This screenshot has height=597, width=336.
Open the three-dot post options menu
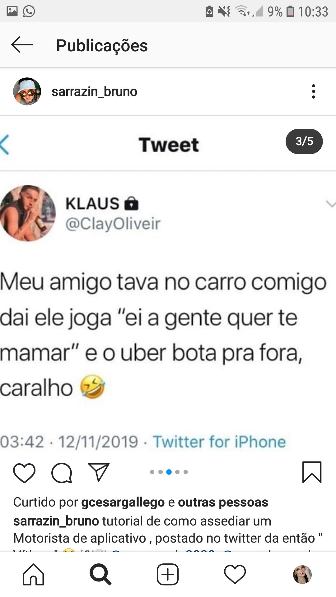point(313,91)
